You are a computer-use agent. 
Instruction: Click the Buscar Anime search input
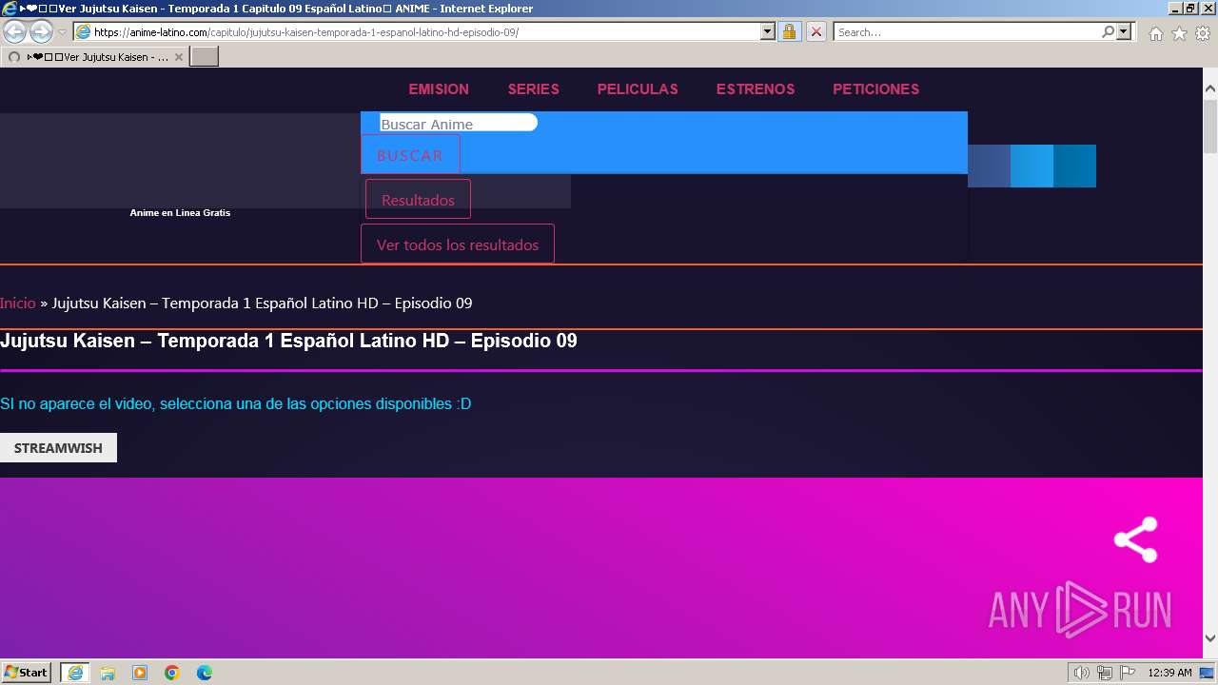point(459,123)
